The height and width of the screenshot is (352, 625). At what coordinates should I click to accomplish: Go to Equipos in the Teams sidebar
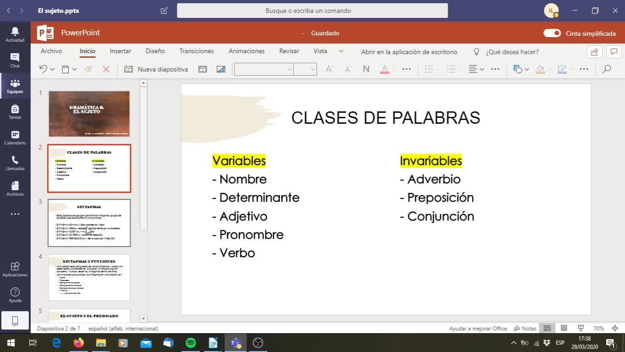[15, 86]
